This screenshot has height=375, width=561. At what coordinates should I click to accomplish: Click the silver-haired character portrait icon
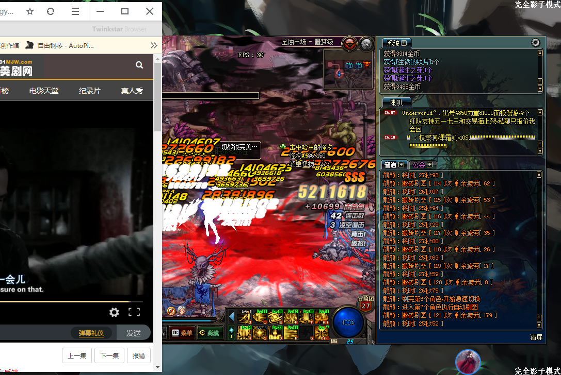click(x=181, y=311)
